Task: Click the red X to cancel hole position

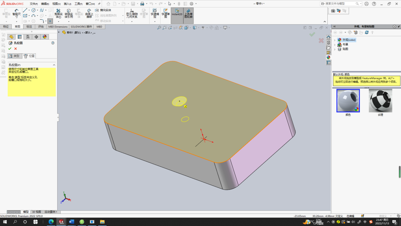Action: click(16, 49)
